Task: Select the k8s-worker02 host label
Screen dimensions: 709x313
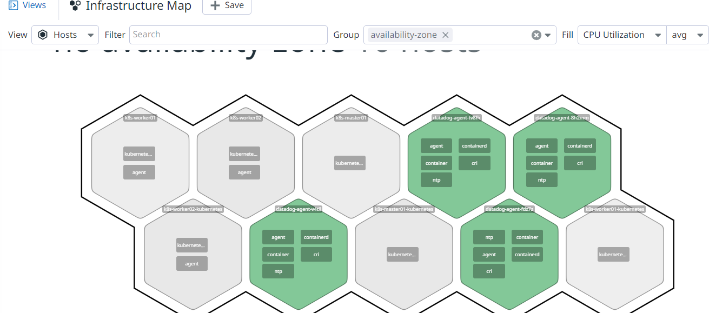Action: pyautogui.click(x=246, y=117)
